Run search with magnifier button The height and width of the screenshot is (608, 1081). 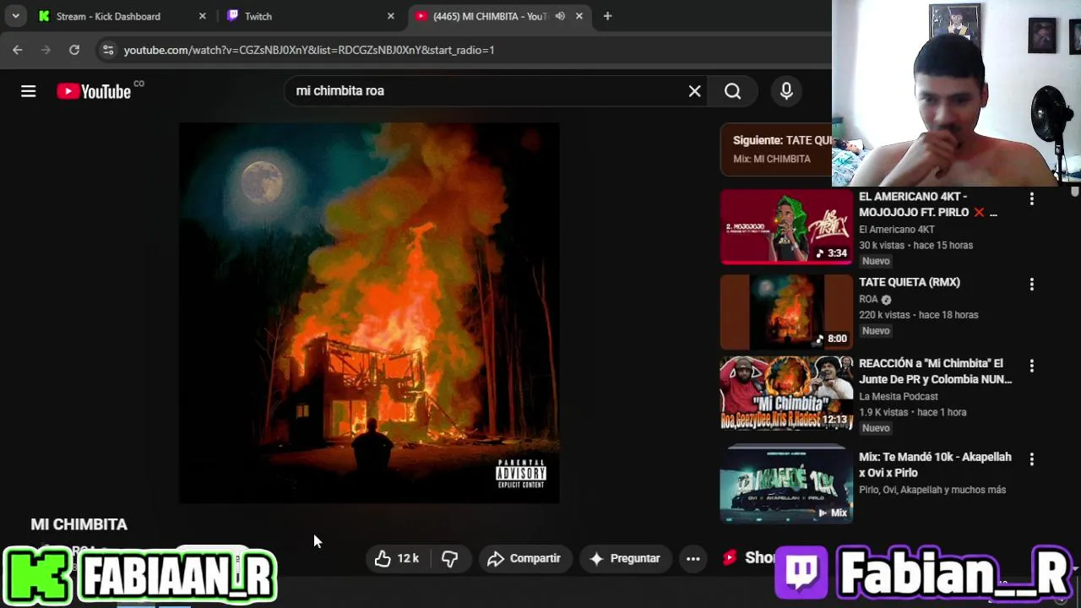click(x=733, y=91)
